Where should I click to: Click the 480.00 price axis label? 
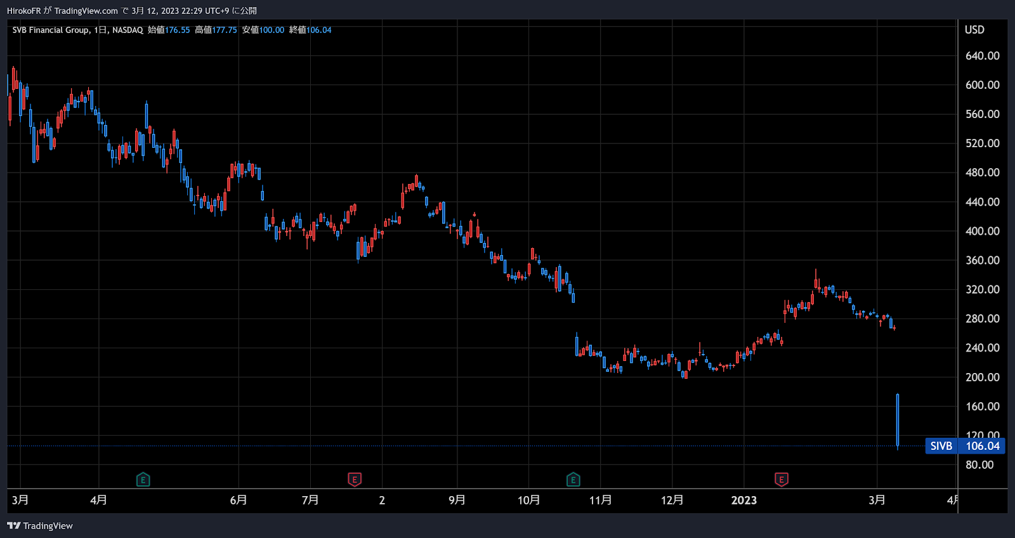tap(983, 173)
